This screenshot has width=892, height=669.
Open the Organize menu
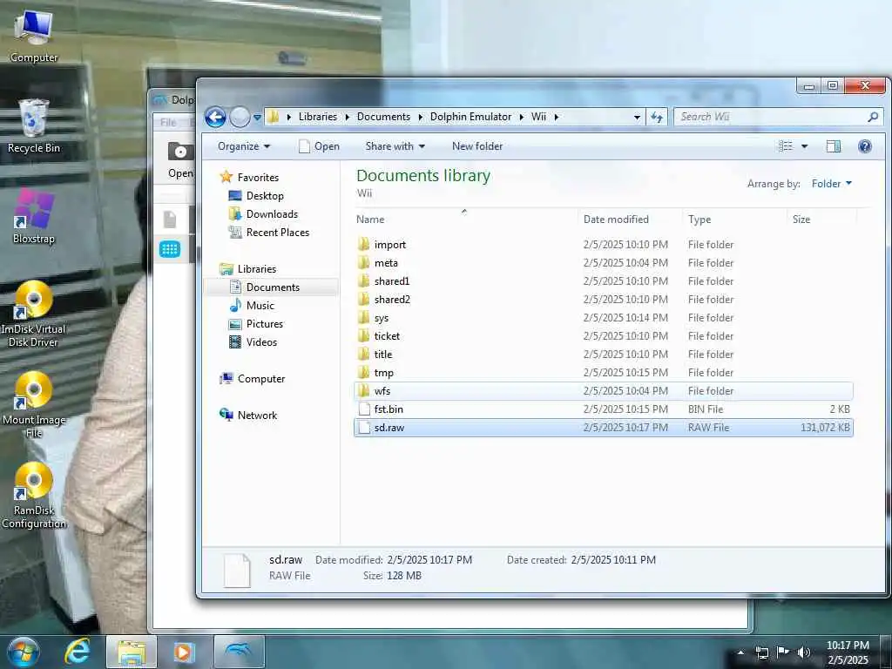(244, 146)
